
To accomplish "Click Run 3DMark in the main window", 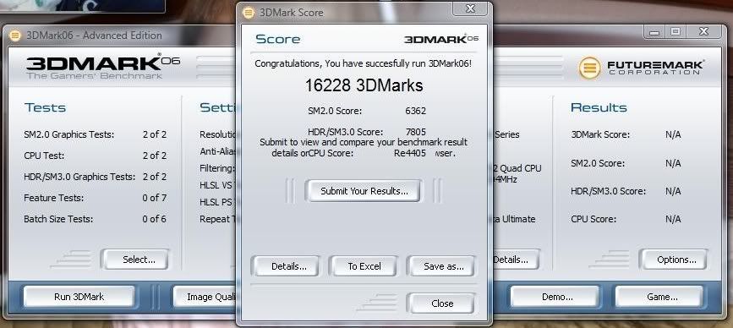I will pyautogui.click(x=79, y=297).
